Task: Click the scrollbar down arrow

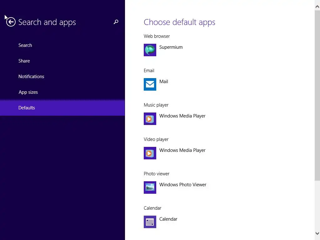Action: tap(317, 233)
